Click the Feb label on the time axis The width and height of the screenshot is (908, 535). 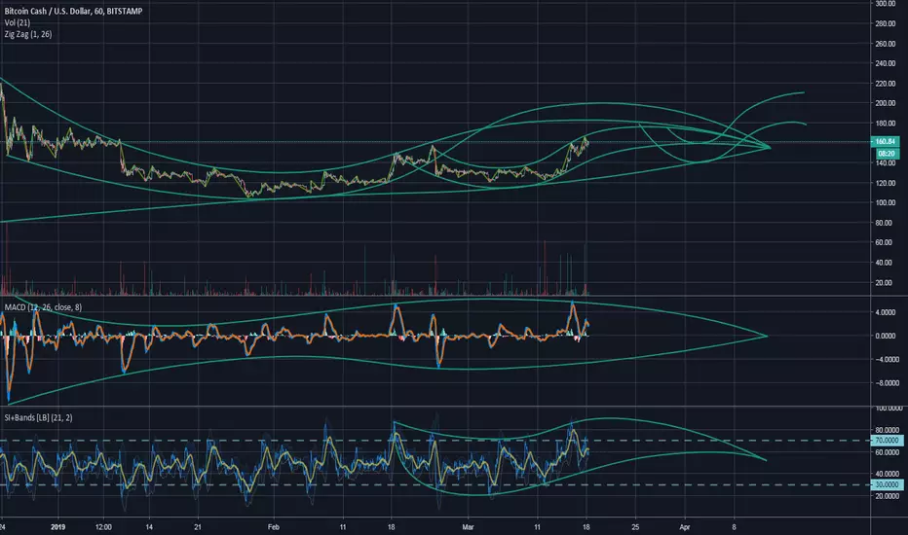274,527
